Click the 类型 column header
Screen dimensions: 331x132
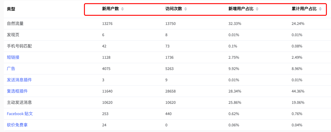pyautogui.click(x=11, y=9)
